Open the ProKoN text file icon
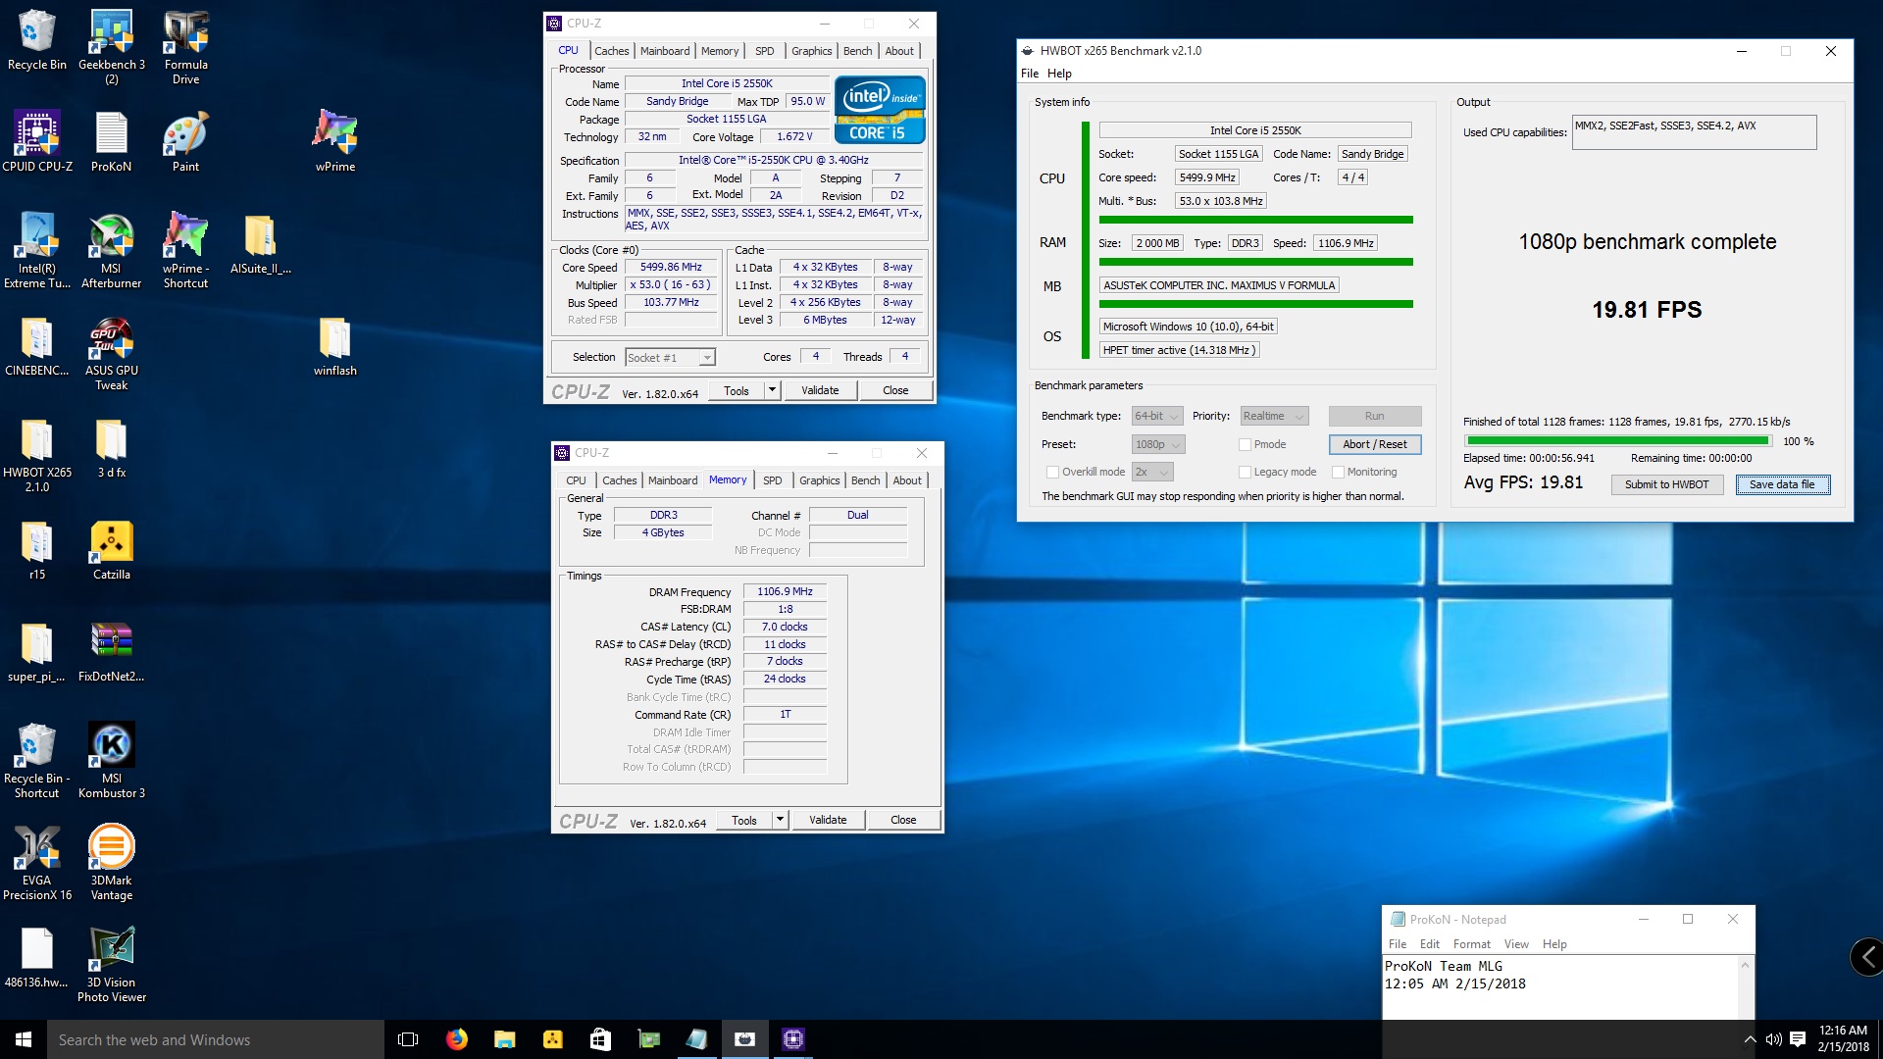Screen dimensions: 1883x1059 pyautogui.click(x=111, y=142)
